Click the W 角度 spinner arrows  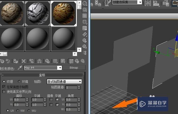pyautogui.click(x=79, y=109)
